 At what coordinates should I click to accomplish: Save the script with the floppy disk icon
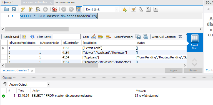[14, 9]
